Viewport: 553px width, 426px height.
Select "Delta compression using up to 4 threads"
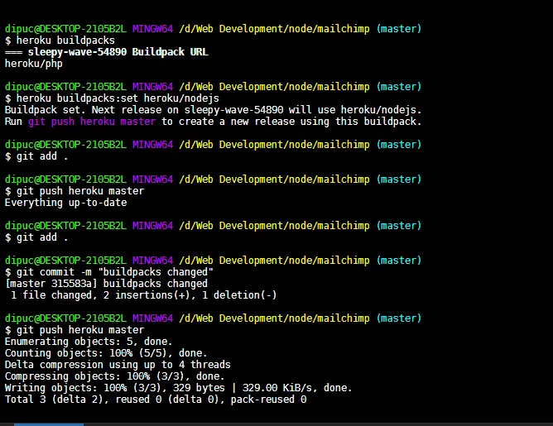[118, 365]
